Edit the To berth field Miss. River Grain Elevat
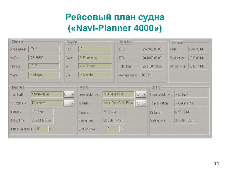Image resolution: width=233 pixels, height=175 pixels. pos(118,103)
